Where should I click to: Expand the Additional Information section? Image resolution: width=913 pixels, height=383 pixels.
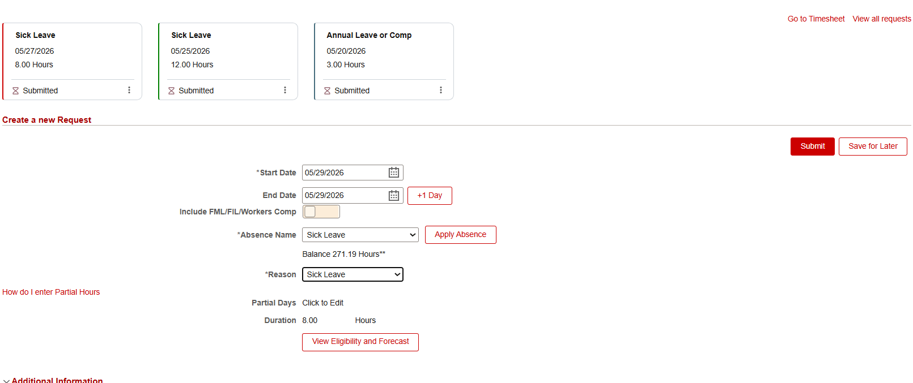[53, 380]
